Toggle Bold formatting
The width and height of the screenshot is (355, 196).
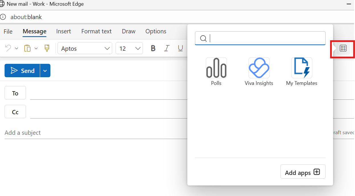click(x=153, y=48)
